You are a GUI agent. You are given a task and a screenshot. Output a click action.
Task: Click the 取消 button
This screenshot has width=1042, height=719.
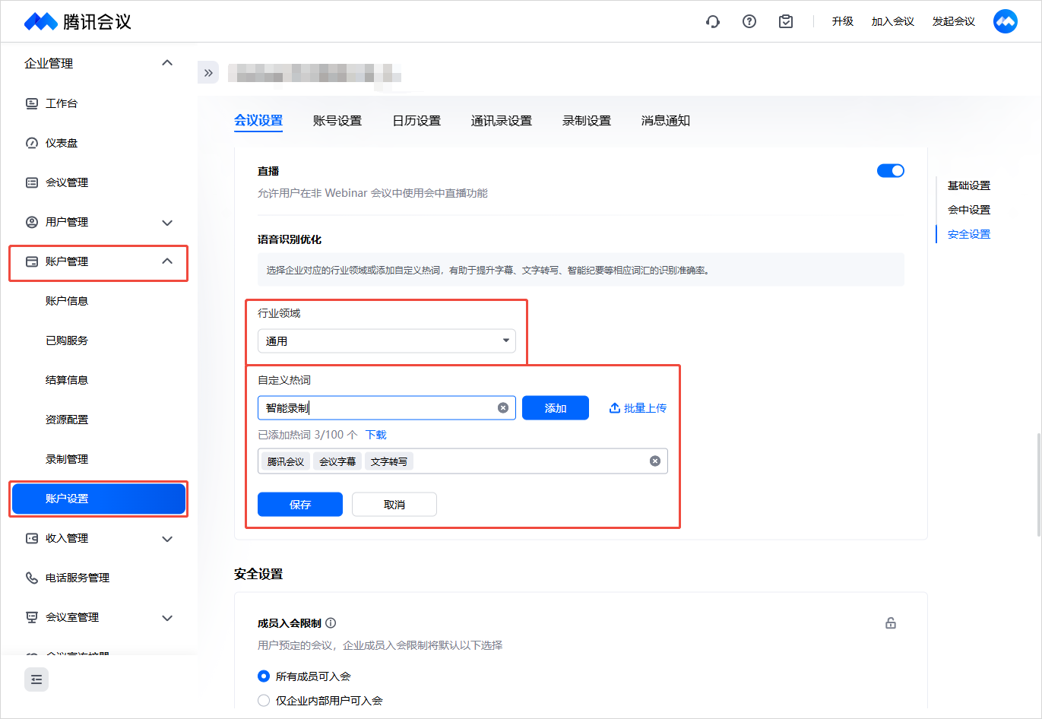(394, 505)
